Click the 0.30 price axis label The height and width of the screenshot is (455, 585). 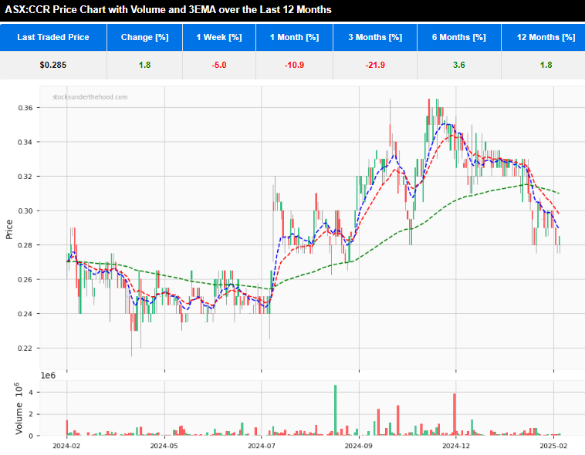point(25,211)
